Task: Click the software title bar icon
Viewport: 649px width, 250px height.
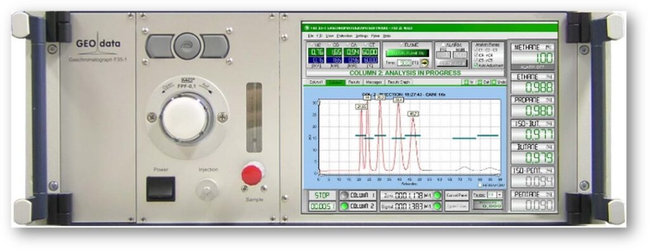Action: (x=307, y=28)
